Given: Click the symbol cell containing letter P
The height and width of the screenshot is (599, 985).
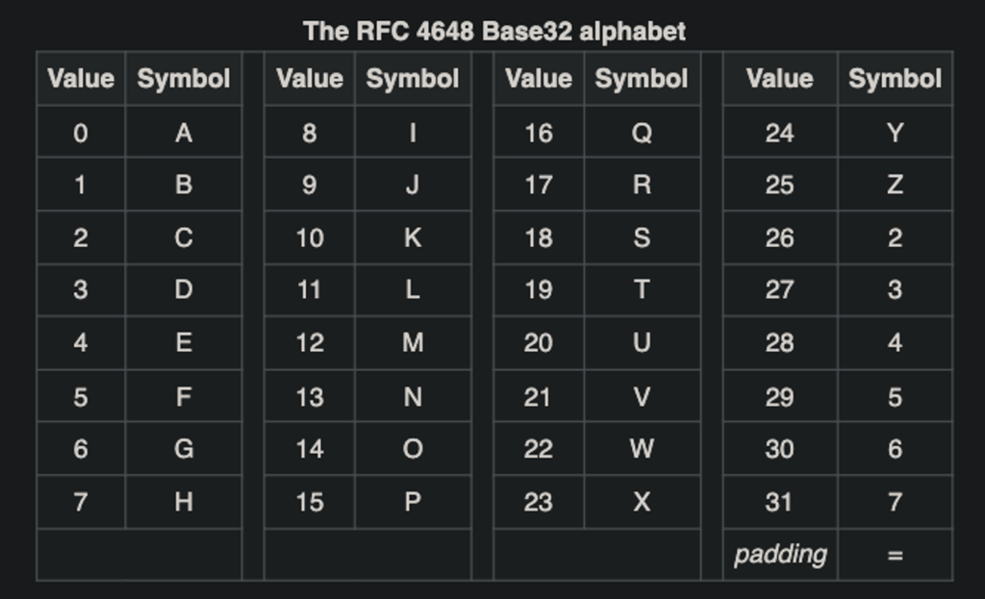Looking at the screenshot, I should (x=413, y=502).
